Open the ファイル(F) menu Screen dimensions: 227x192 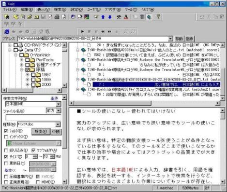(x=10, y=10)
